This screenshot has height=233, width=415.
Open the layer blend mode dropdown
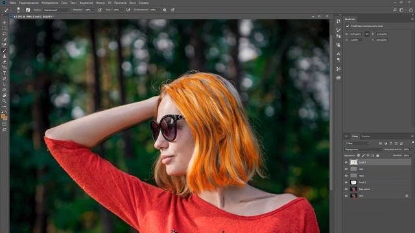pos(363,150)
